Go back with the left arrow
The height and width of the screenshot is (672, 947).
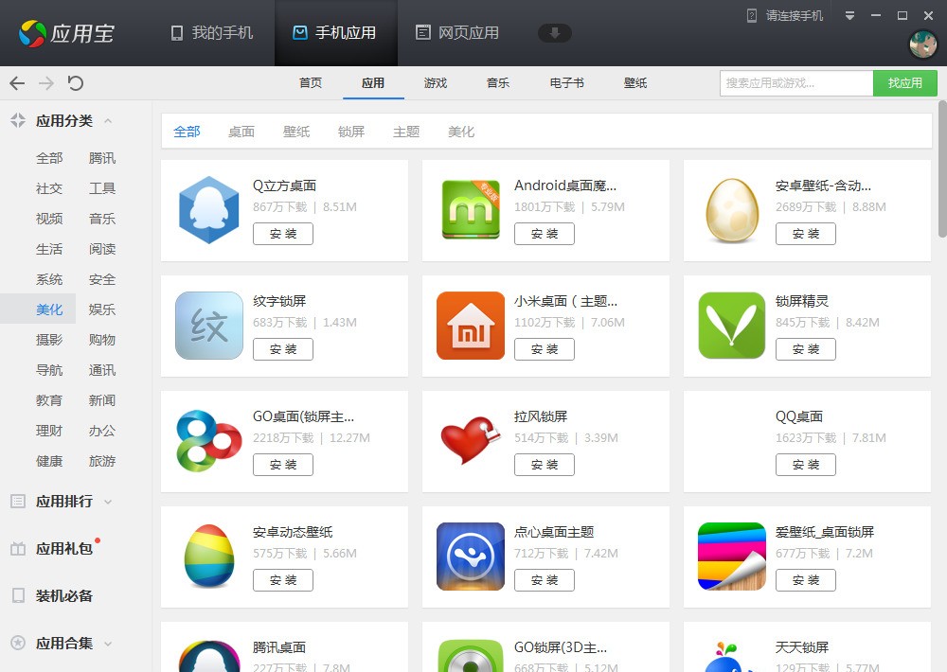[17, 82]
